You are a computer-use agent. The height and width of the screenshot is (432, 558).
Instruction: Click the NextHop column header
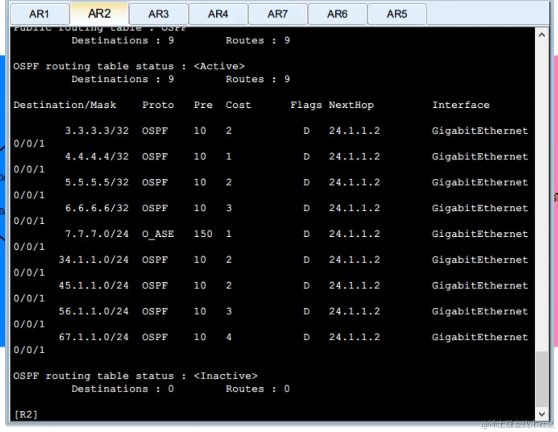pyautogui.click(x=351, y=105)
